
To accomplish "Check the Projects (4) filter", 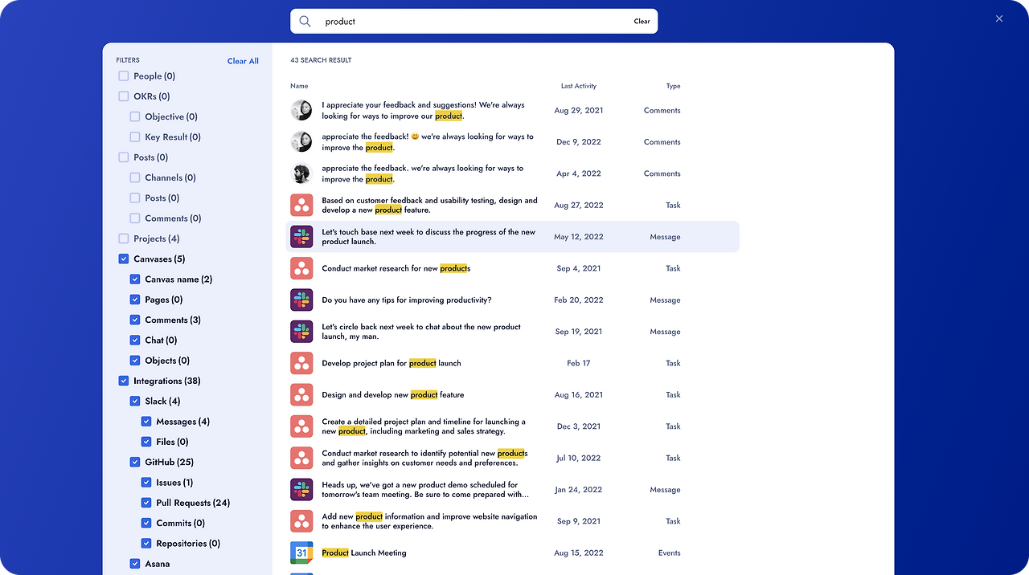I will pyautogui.click(x=124, y=239).
